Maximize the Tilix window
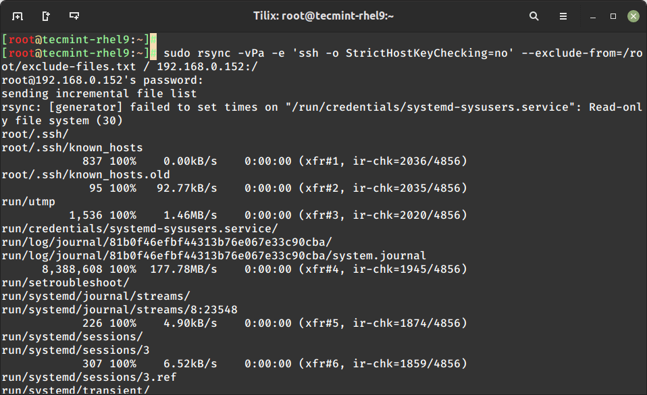The image size is (647, 395). pos(613,16)
